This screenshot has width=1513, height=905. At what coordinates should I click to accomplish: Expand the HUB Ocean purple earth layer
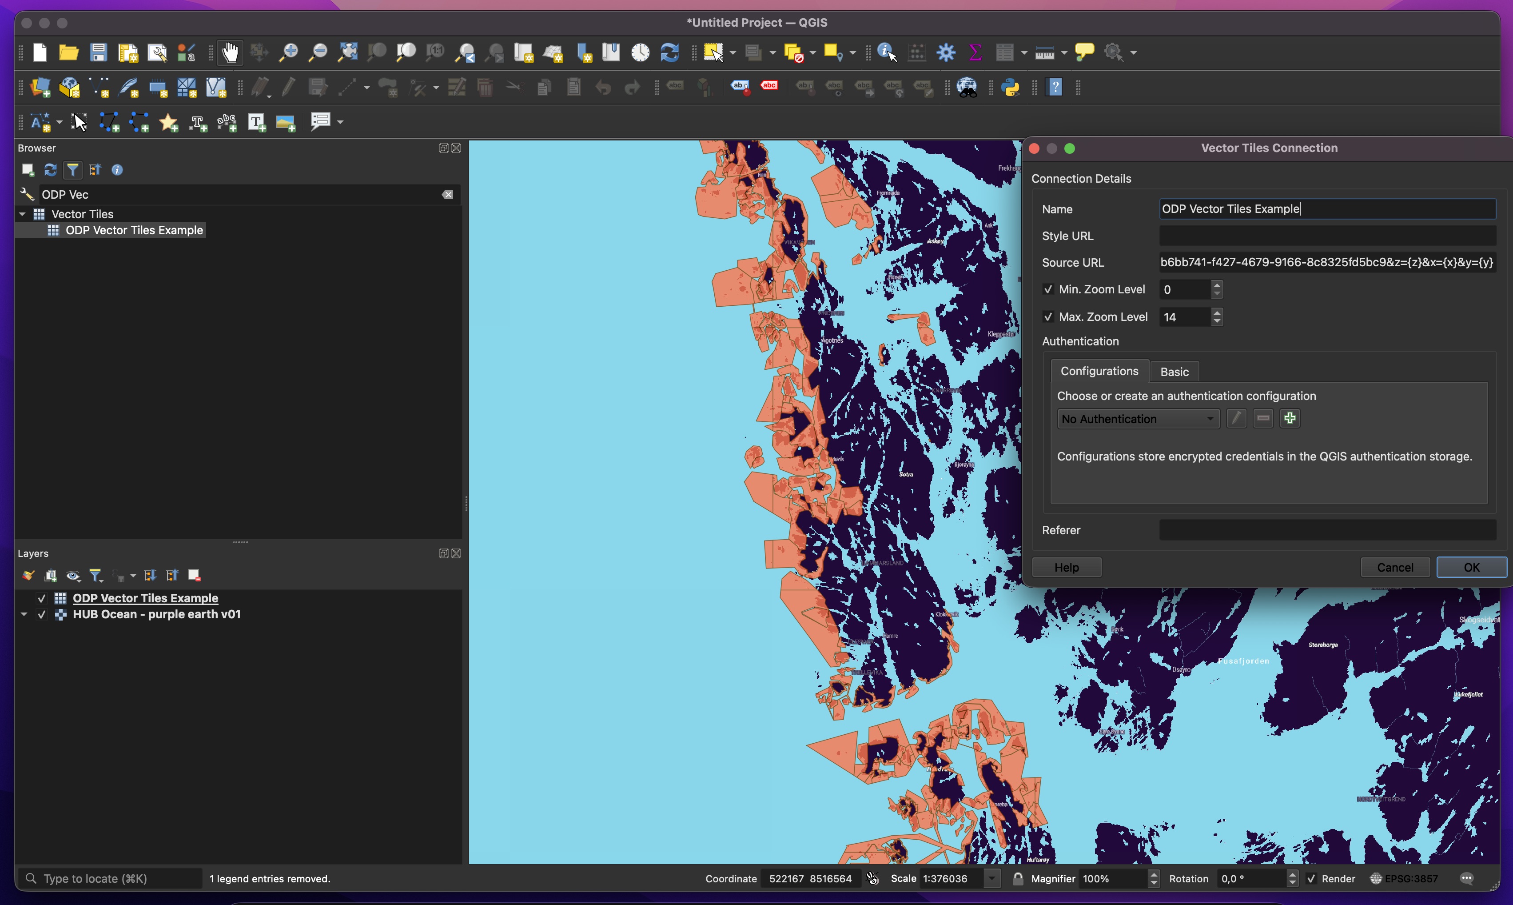coord(24,615)
